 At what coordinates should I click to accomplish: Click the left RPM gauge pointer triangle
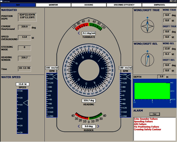click(x=55, y=77)
